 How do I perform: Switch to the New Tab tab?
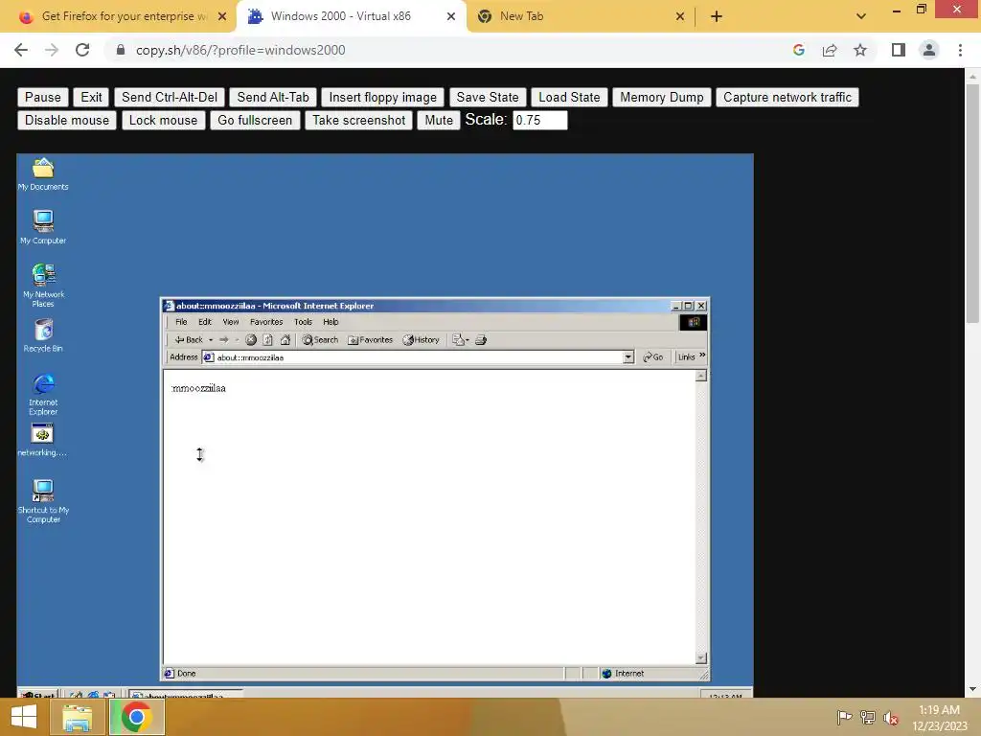pos(580,16)
